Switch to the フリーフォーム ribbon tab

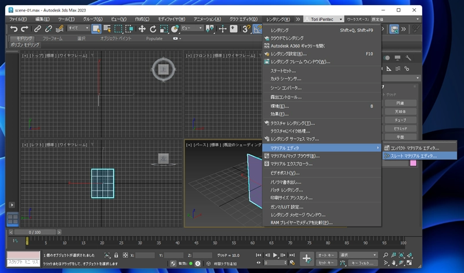coord(52,38)
